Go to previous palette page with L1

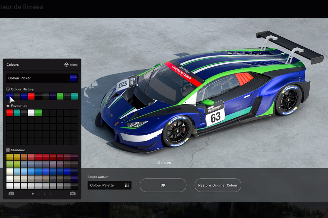tap(11, 193)
